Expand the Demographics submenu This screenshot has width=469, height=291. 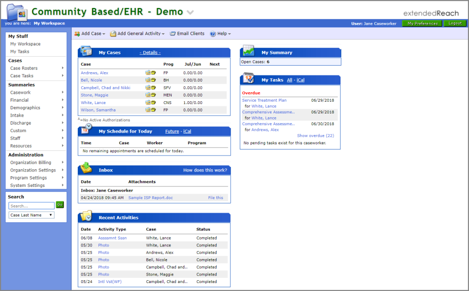pyautogui.click(x=62, y=108)
